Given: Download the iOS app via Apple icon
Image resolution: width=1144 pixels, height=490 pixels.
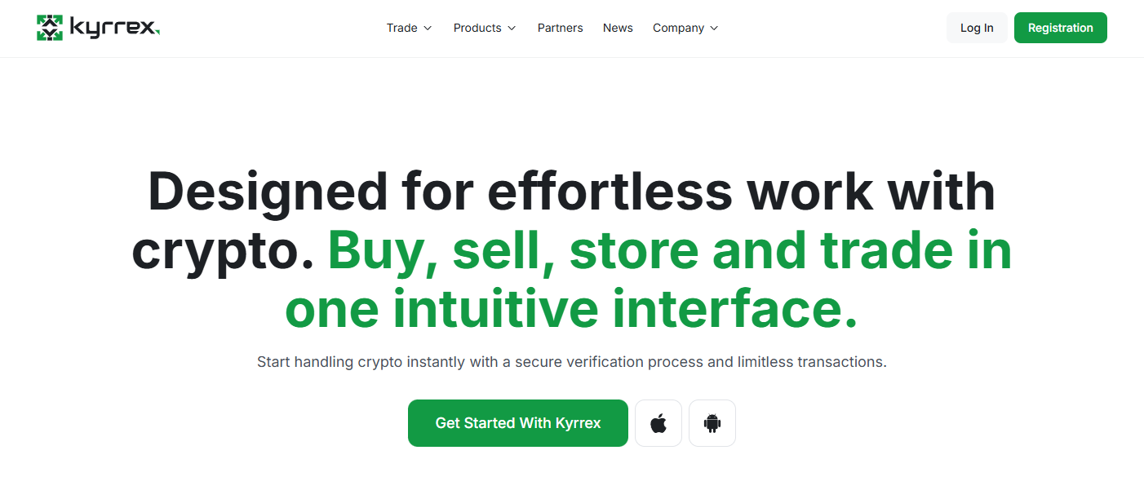Looking at the screenshot, I should [658, 423].
